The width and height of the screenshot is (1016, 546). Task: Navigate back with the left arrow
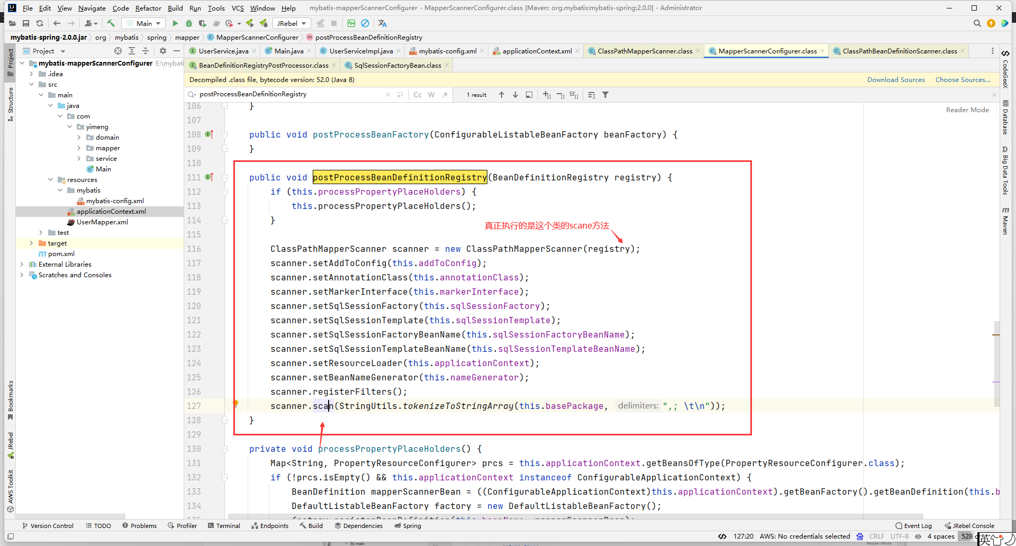click(57, 23)
